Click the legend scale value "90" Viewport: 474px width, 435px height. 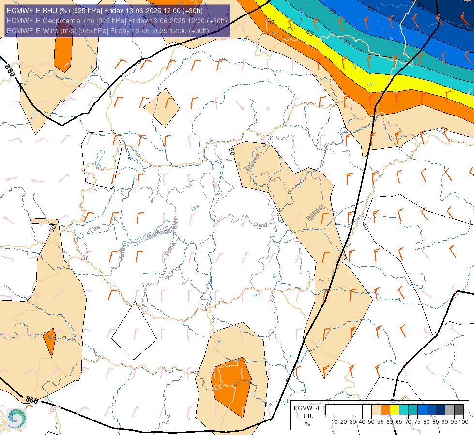[444, 422]
